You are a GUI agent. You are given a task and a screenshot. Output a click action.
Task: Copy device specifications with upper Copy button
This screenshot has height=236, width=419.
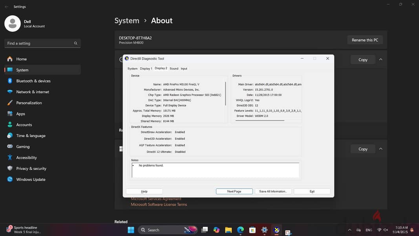pos(363,60)
